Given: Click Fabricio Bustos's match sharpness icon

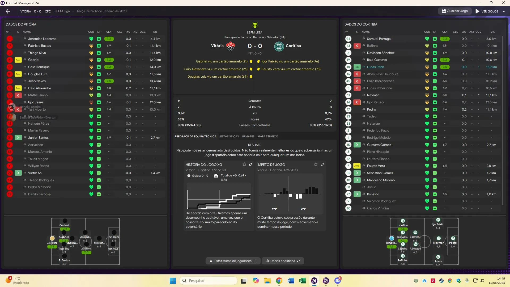Looking at the screenshot, I should point(99,46).
